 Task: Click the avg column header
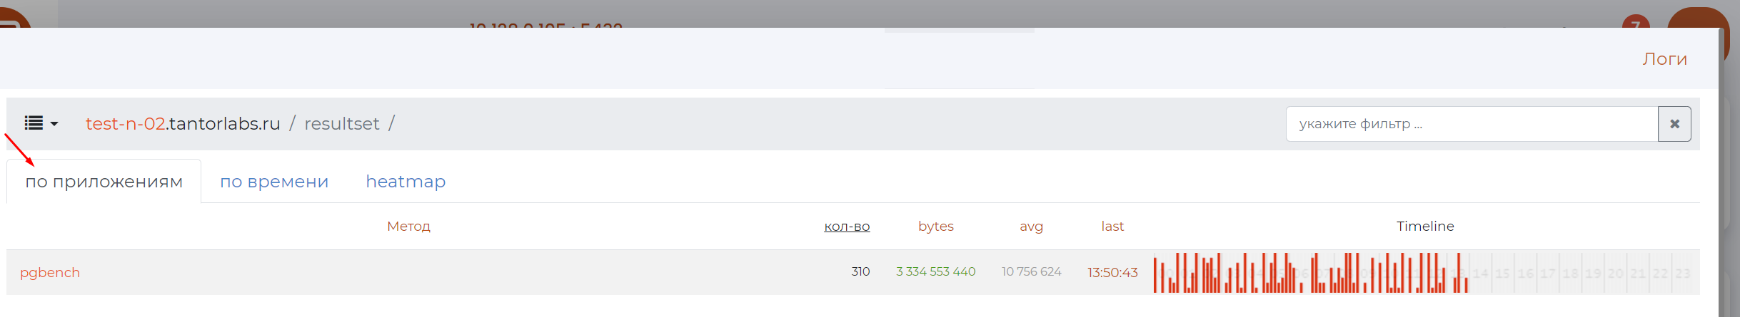click(x=1031, y=227)
